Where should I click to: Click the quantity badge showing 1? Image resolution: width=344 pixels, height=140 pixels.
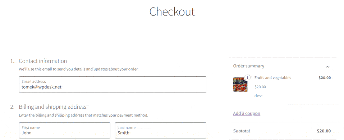(x=247, y=78)
